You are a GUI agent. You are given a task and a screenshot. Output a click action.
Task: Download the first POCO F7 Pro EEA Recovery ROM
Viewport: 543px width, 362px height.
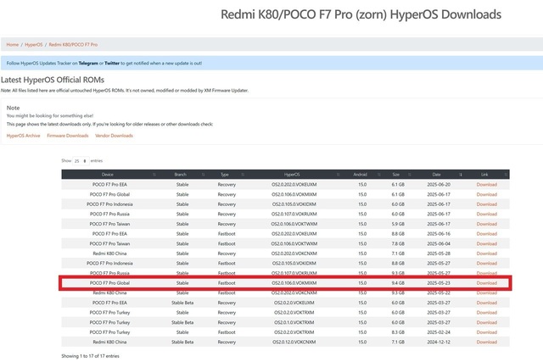(x=486, y=184)
